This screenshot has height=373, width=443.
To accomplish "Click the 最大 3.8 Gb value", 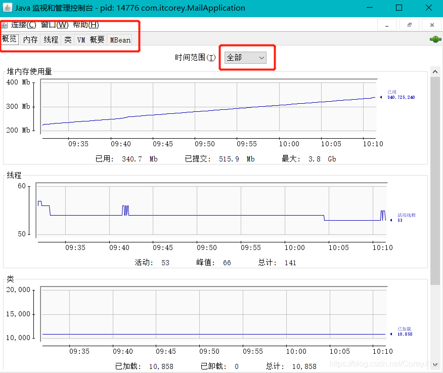I will [x=309, y=159].
